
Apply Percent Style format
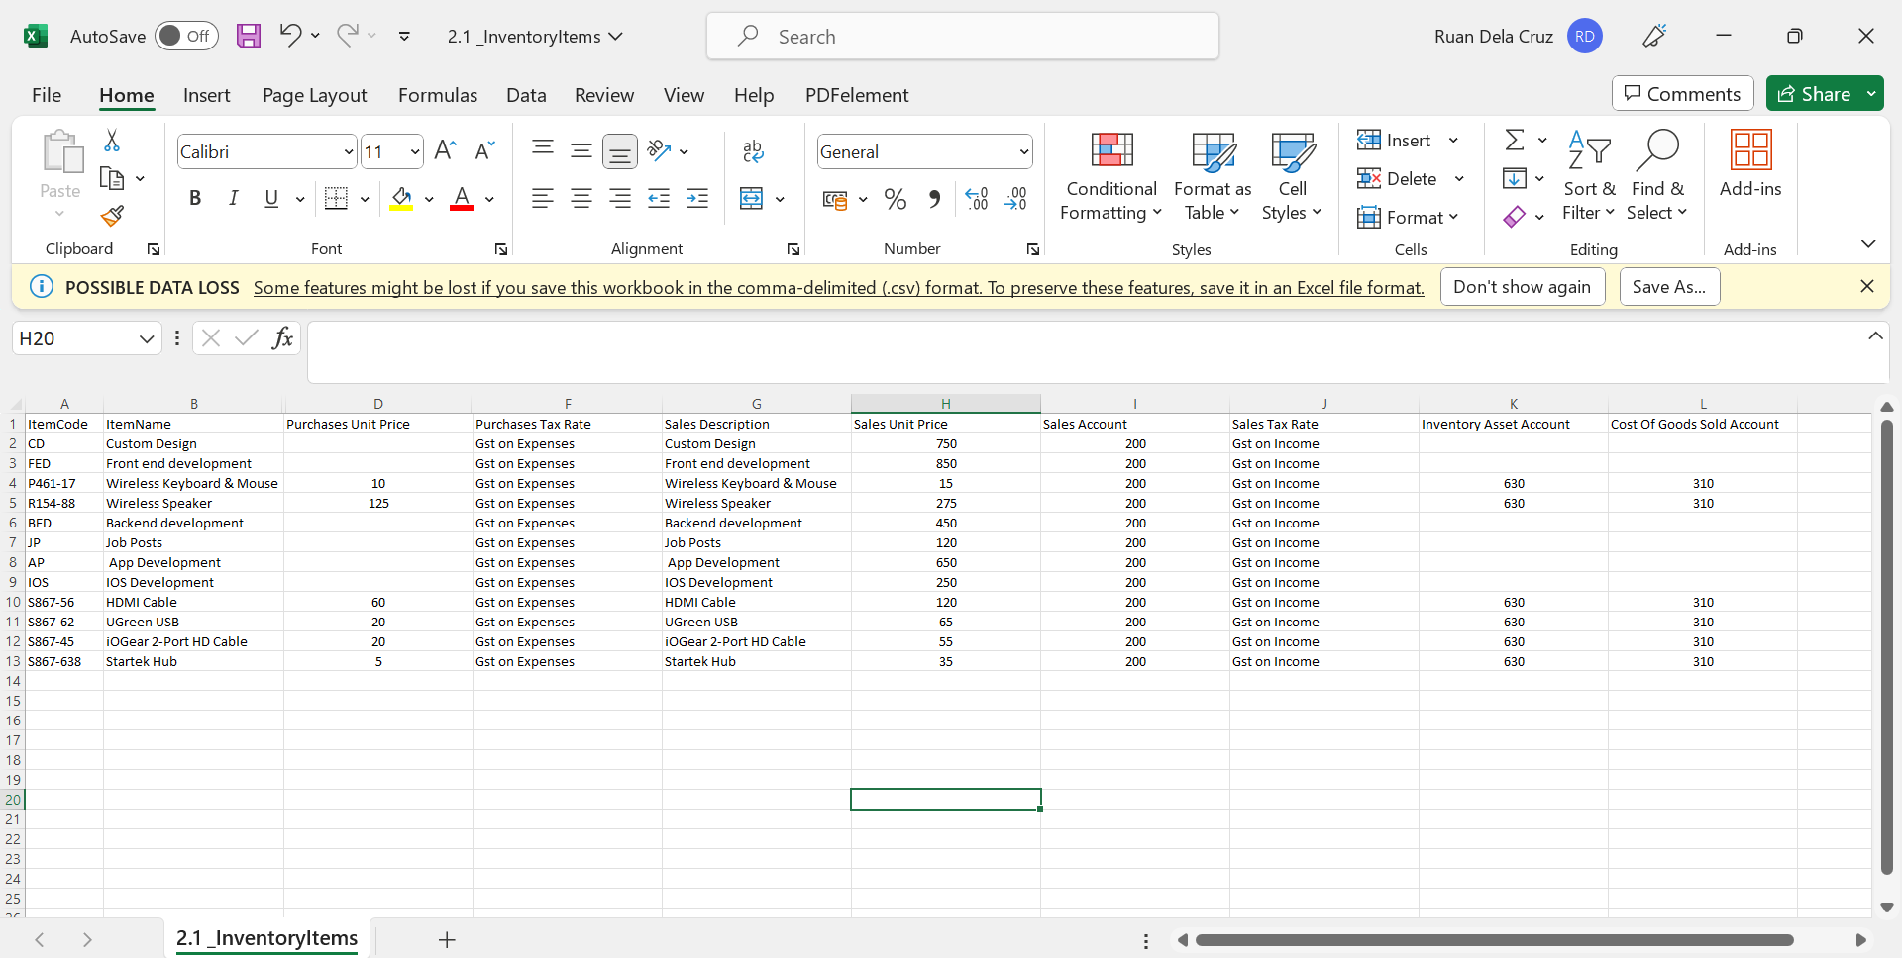coord(896,199)
